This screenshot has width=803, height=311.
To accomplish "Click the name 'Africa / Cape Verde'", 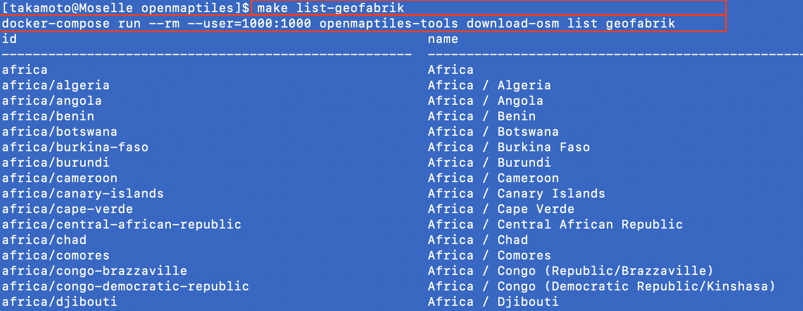I will coord(501,209).
